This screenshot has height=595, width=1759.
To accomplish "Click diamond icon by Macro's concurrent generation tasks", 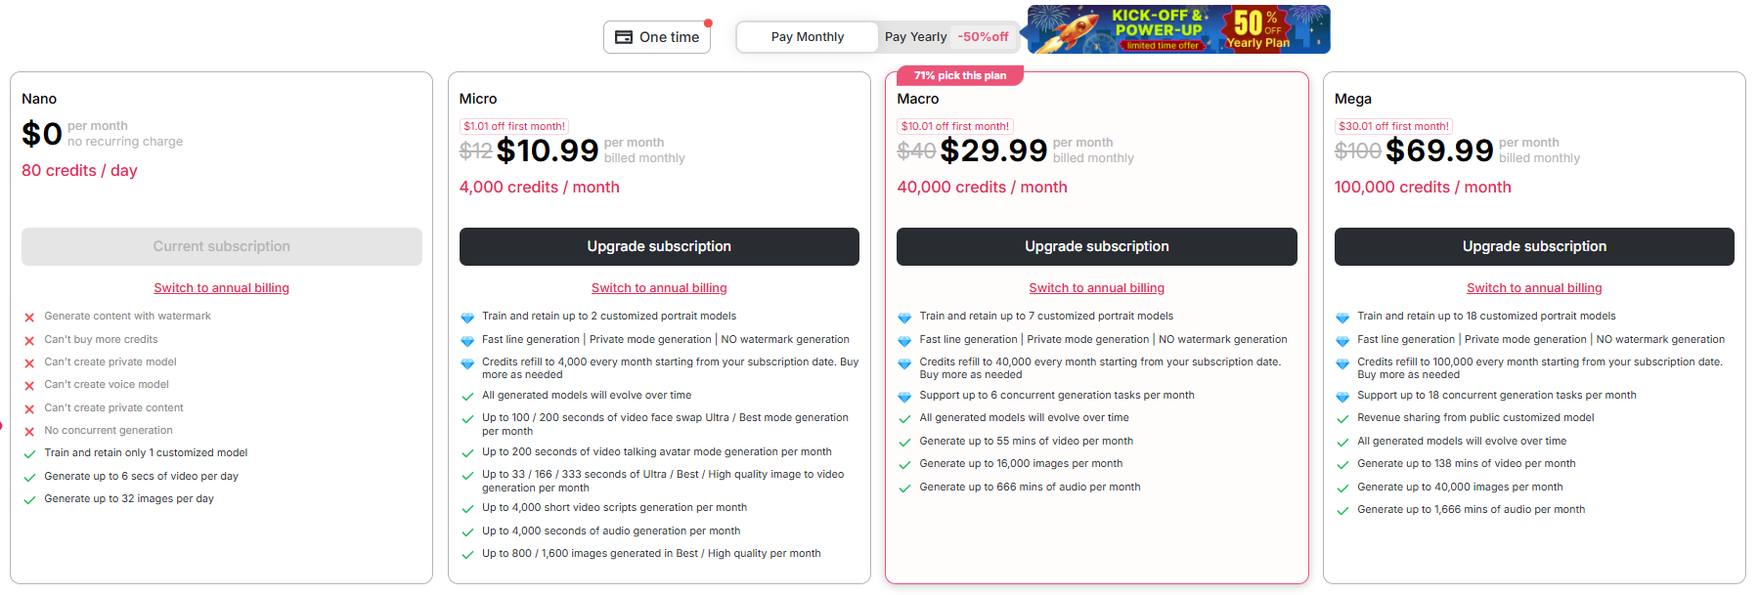I will [904, 397].
